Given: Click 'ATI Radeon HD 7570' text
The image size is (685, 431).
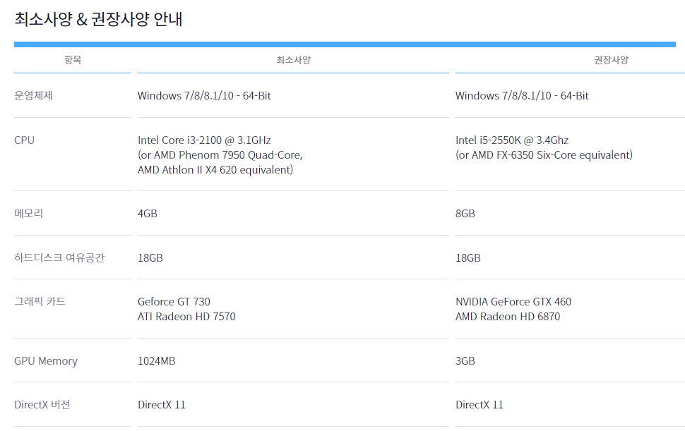Looking at the screenshot, I should 186,316.
